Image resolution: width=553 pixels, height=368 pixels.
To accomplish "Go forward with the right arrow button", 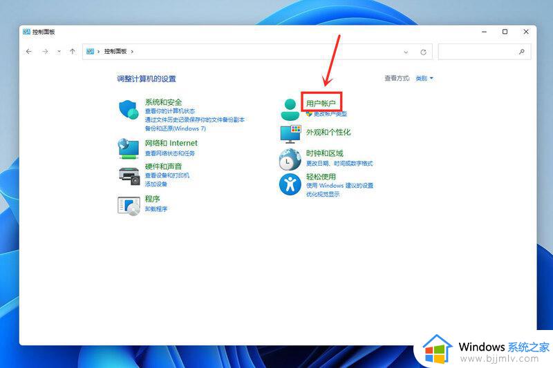I will click(x=45, y=51).
